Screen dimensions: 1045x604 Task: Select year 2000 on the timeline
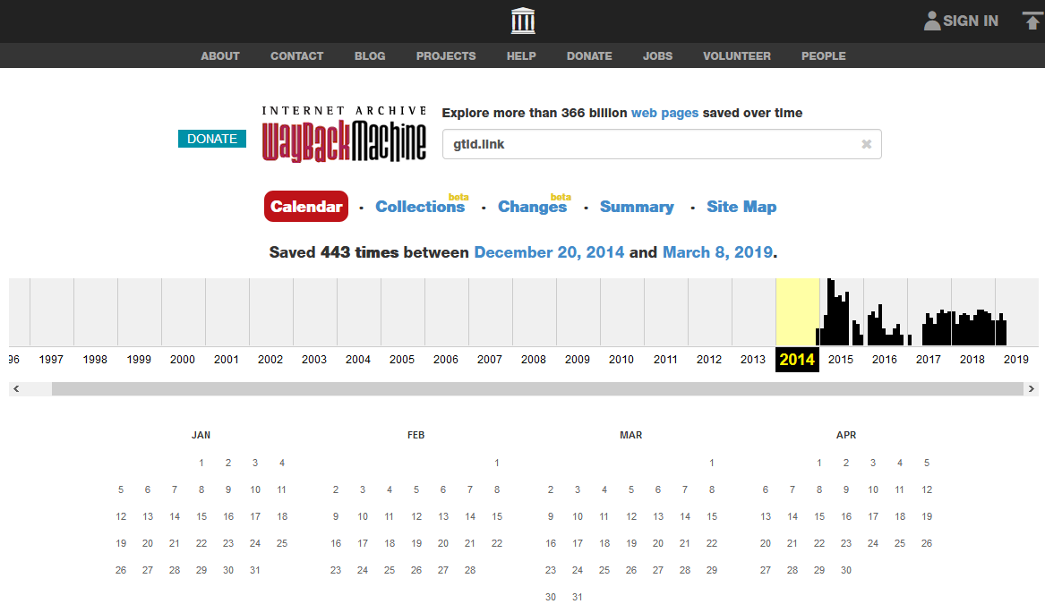[183, 360]
